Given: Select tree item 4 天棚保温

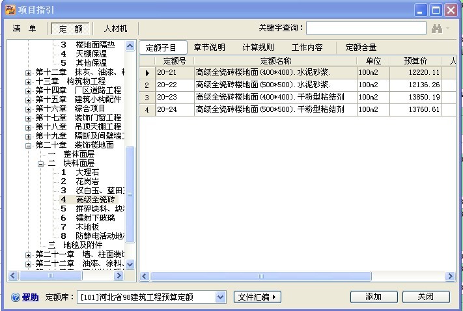Looking at the screenshot, I should coord(84,54).
